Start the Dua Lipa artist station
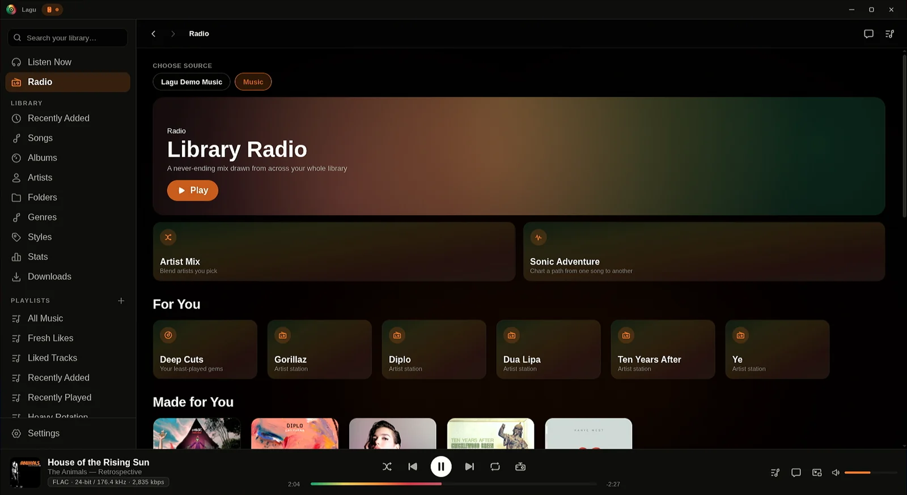This screenshot has width=907, height=495. [x=548, y=349]
